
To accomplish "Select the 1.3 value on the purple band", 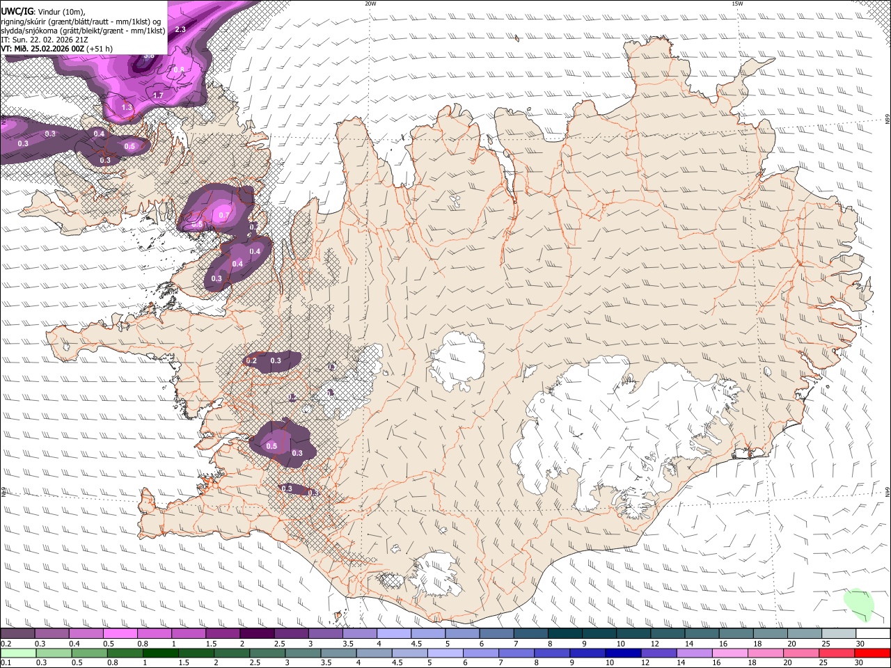I will coord(127,108).
